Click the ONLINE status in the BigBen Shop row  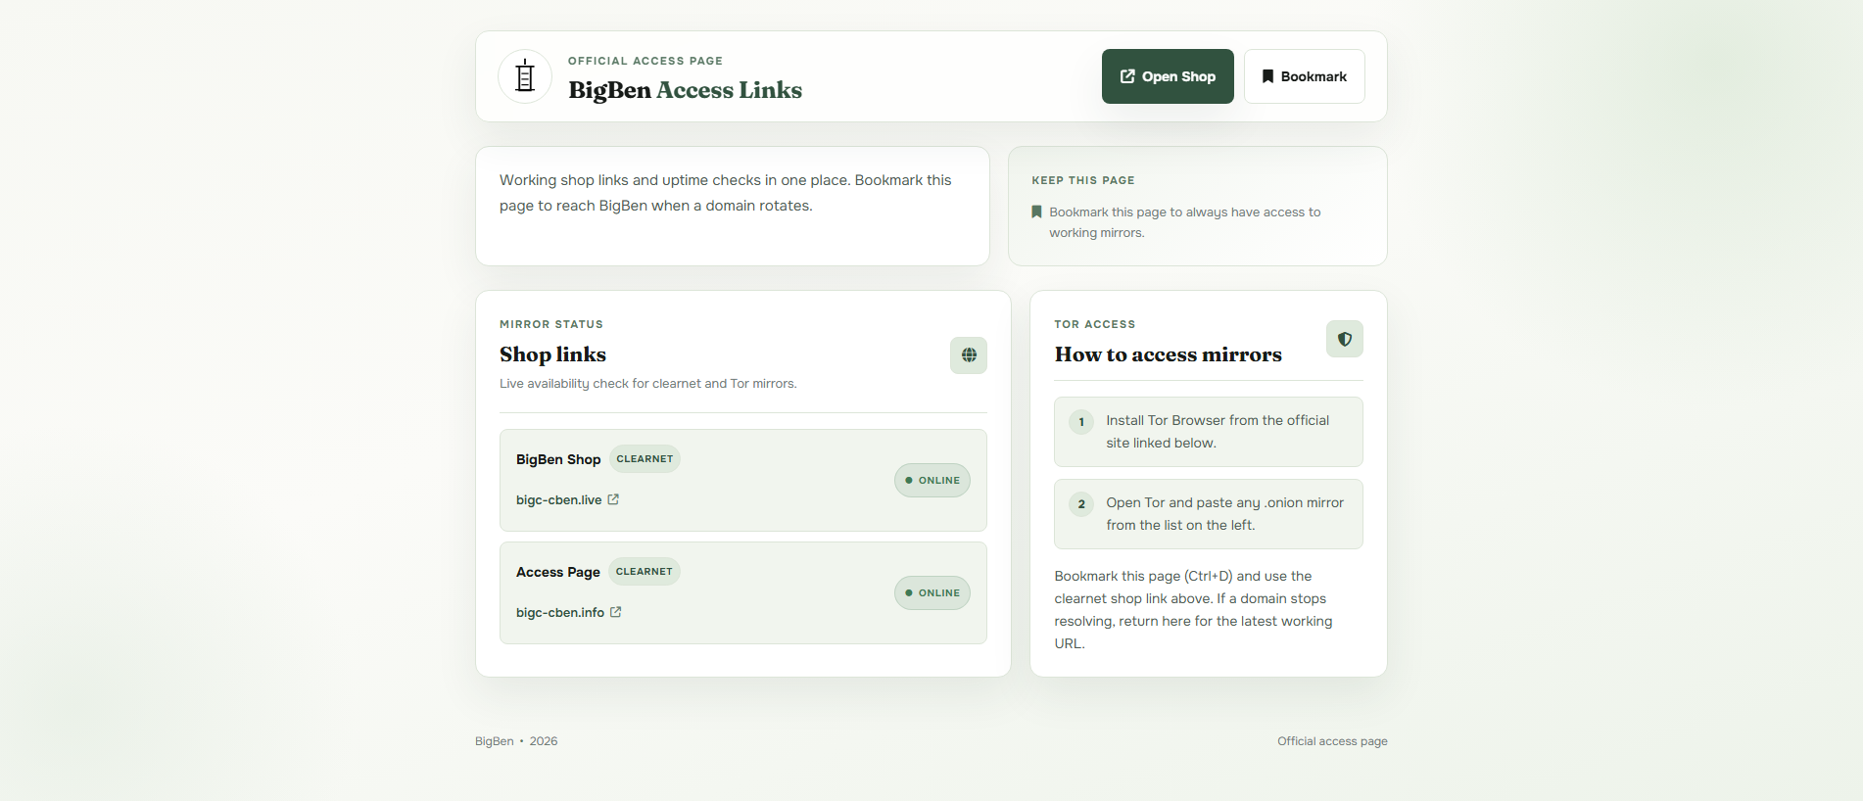pos(932,480)
